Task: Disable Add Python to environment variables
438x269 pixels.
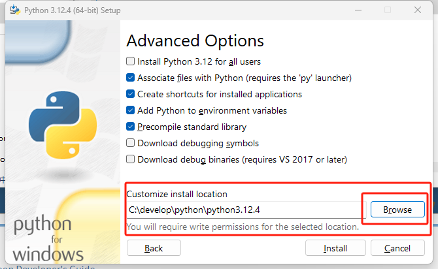Action: (x=131, y=110)
